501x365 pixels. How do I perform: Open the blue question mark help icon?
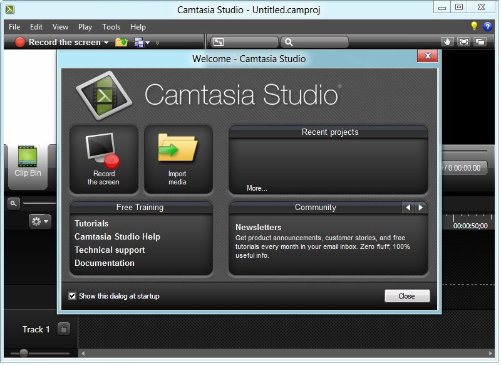(x=488, y=26)
